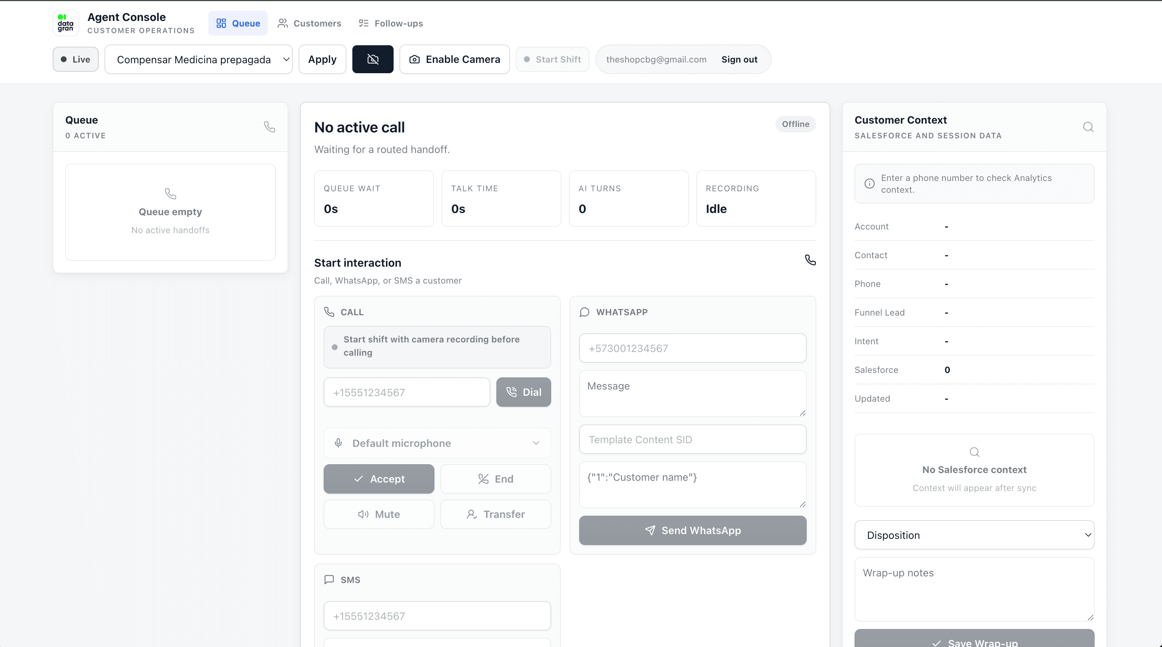Click the Accept call button
The image size is (1162, 647).
pos(379,479)
